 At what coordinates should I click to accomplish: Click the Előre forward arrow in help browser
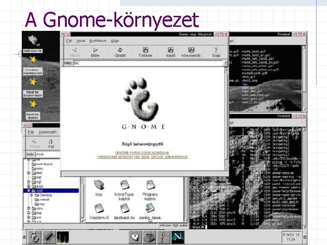[x=95, y=52]
